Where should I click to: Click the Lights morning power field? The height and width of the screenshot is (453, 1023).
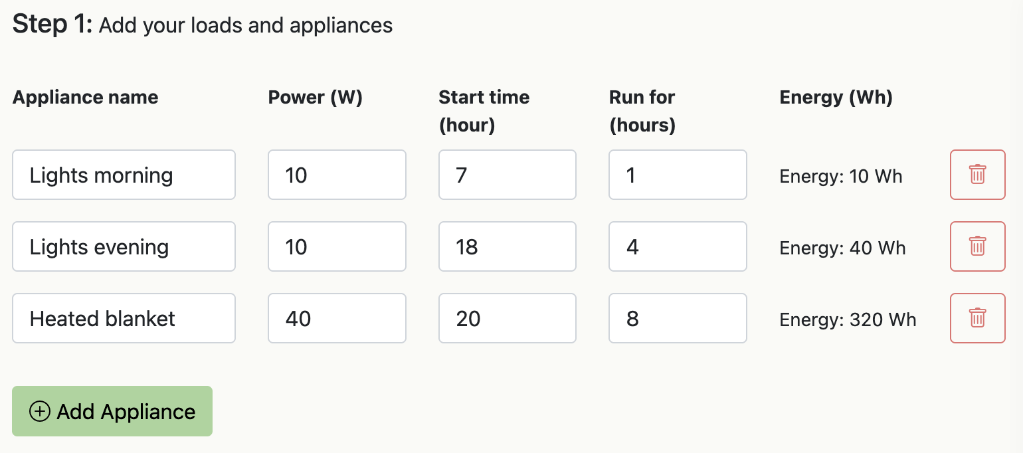(337, 175)
